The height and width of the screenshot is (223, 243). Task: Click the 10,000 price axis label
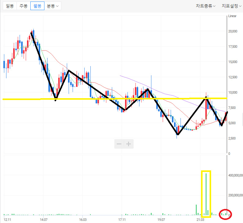click(x=233, y=92)
